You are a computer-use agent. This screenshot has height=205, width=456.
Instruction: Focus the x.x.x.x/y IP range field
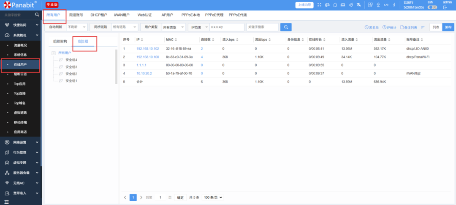pyautogui.click(x=227, y=27)
